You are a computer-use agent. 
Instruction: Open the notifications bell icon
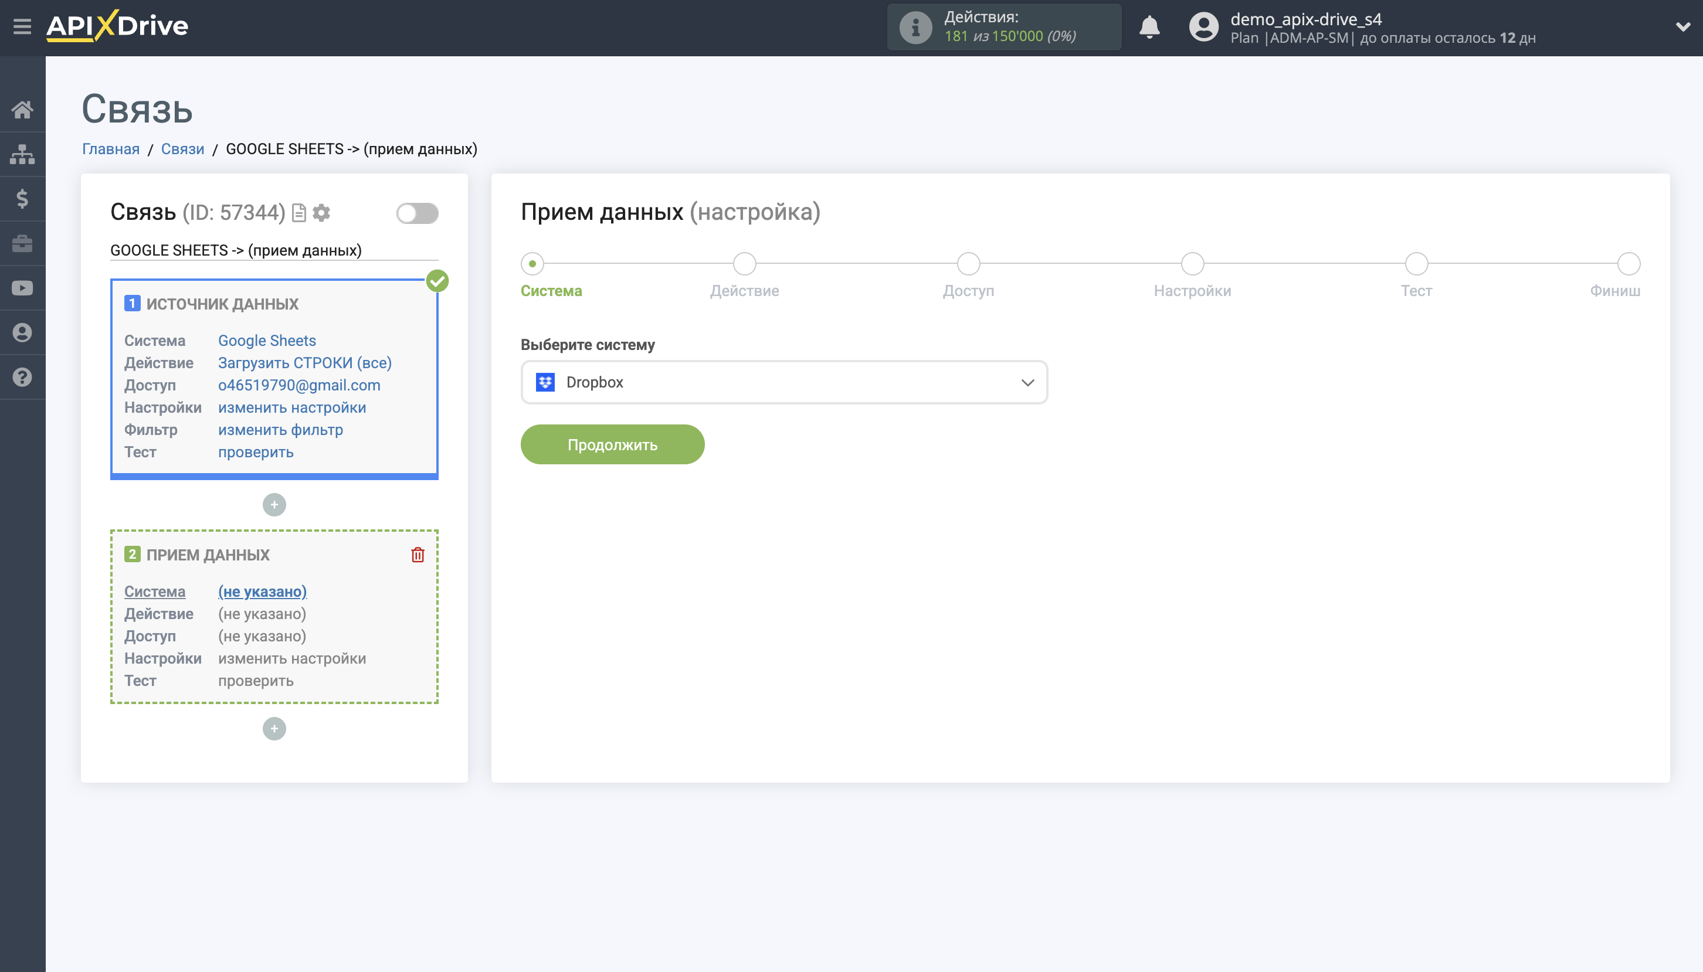[x=1149, y=28]
